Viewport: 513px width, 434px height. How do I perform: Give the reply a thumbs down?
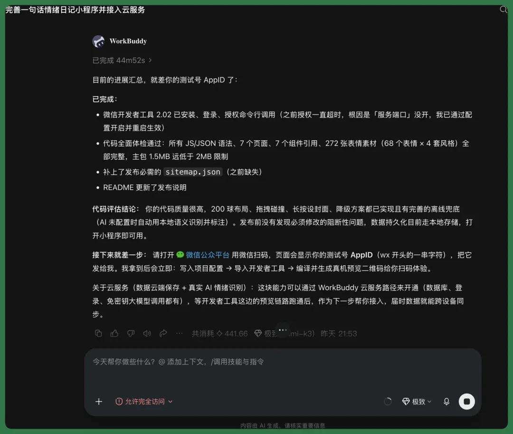click(131, 334)
